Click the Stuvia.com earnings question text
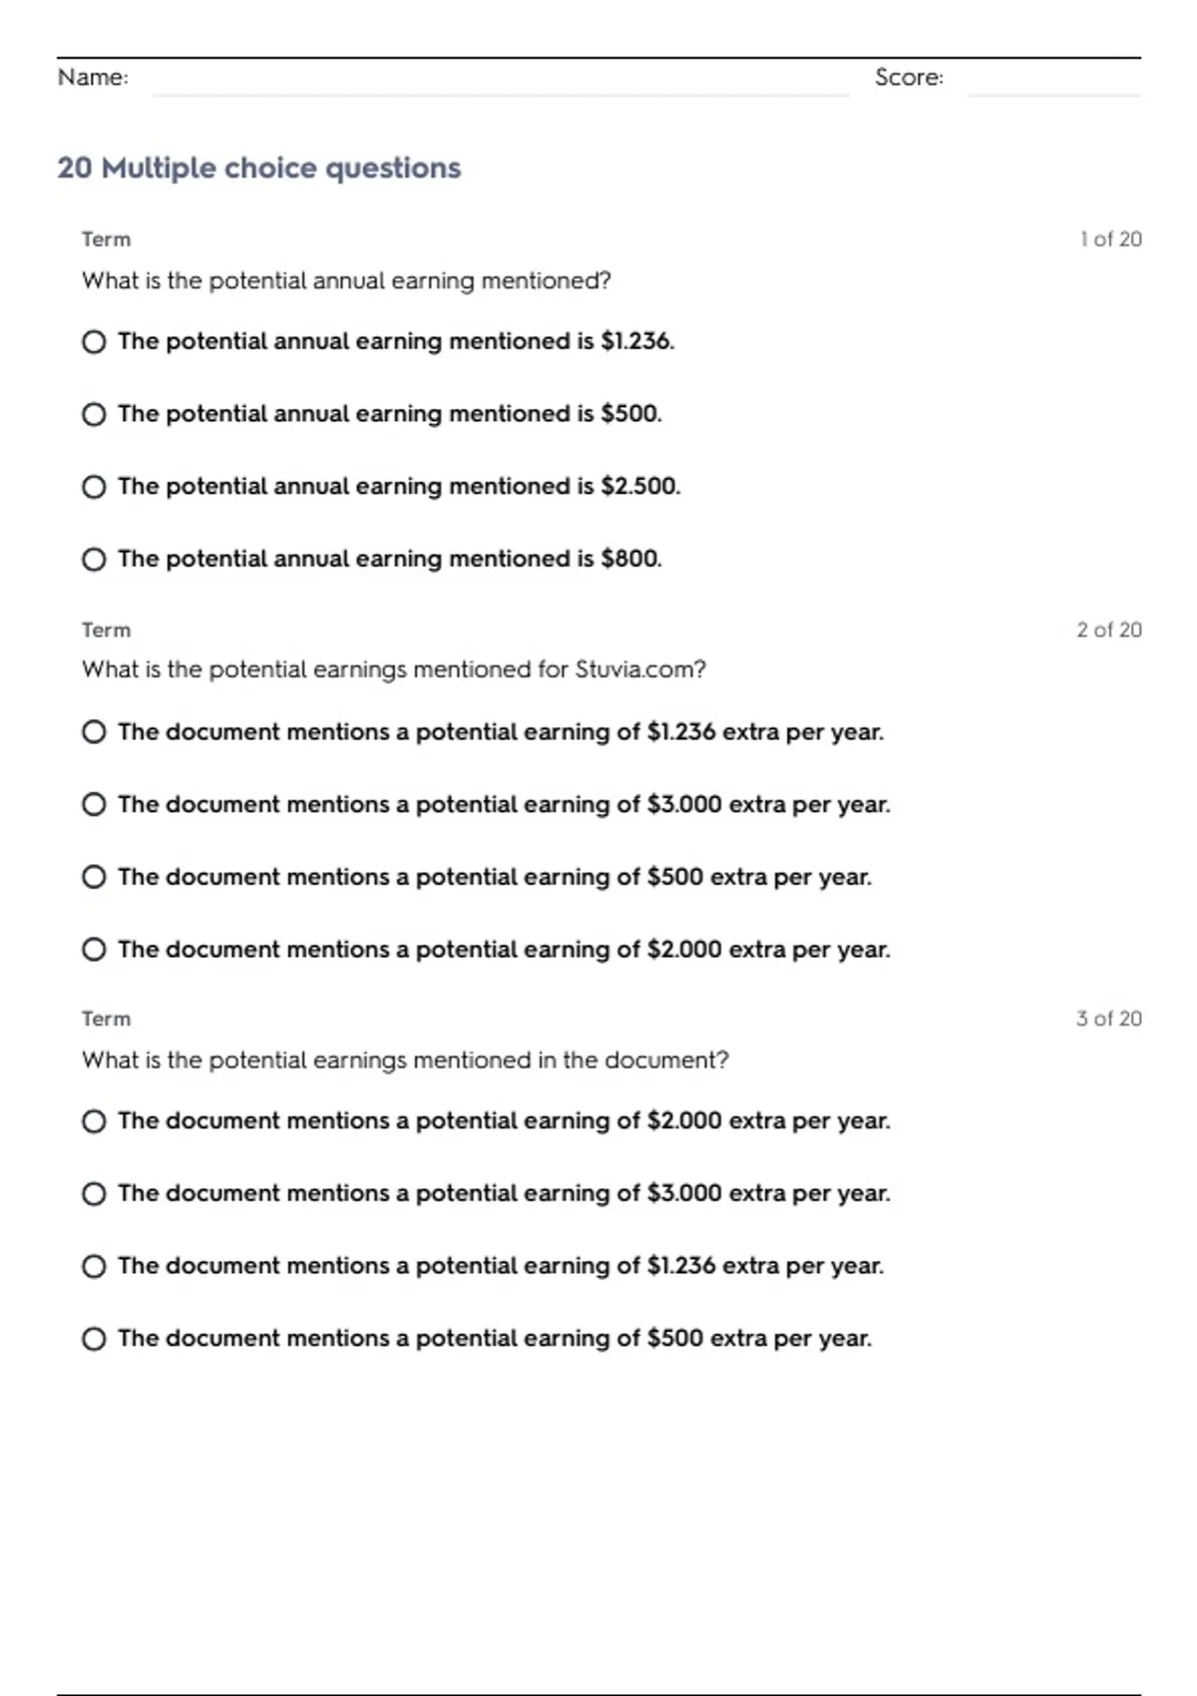The width and height of the screenshot is (1197, 1696). click(393, 669)
